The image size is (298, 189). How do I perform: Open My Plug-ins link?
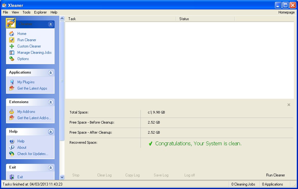pos(26,82)
